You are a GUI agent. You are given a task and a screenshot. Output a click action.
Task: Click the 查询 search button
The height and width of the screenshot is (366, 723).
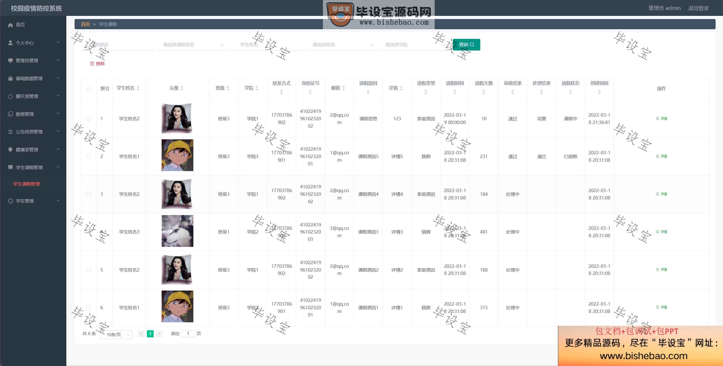[466, 45]
